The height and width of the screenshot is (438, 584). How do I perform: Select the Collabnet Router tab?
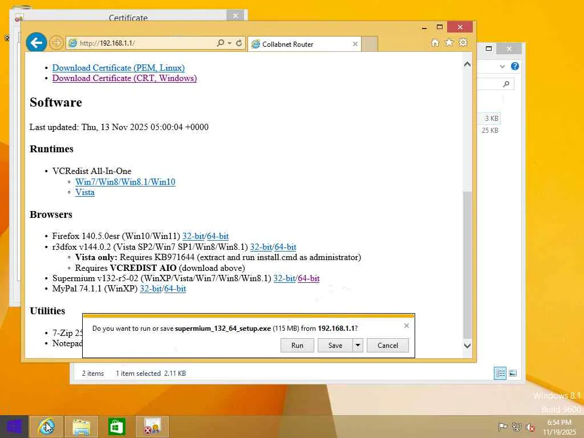coord(305,44)
